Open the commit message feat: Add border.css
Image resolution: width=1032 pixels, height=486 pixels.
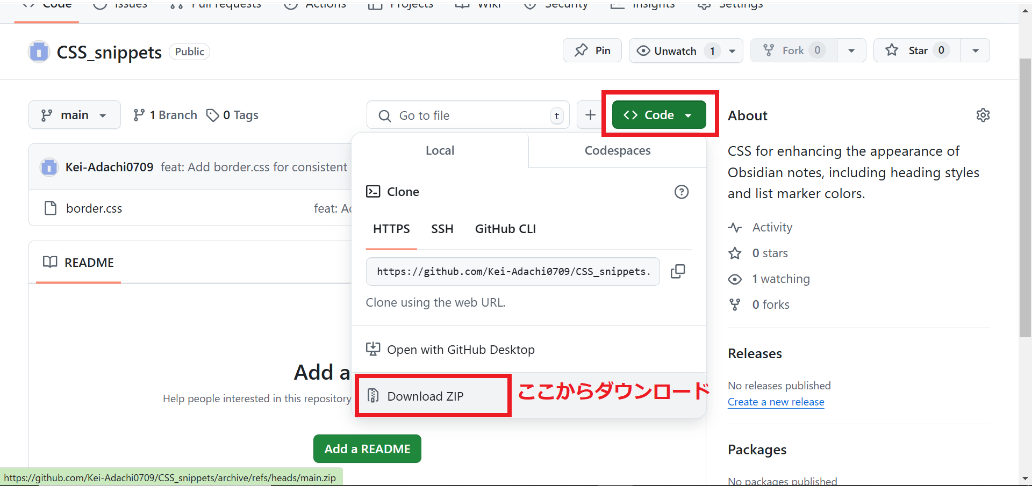point(254,167)
